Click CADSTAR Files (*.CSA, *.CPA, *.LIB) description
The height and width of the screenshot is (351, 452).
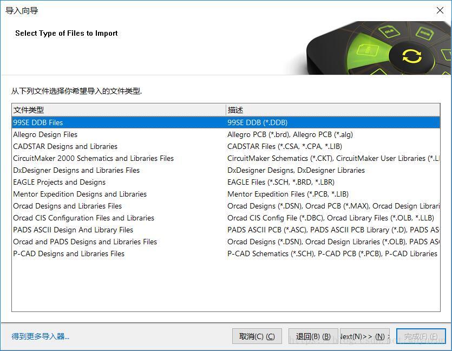(285, 146)
